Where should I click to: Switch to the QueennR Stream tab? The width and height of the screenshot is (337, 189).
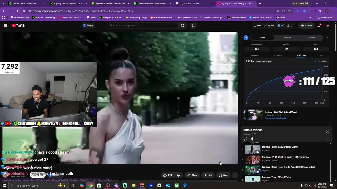pos(111,4)
